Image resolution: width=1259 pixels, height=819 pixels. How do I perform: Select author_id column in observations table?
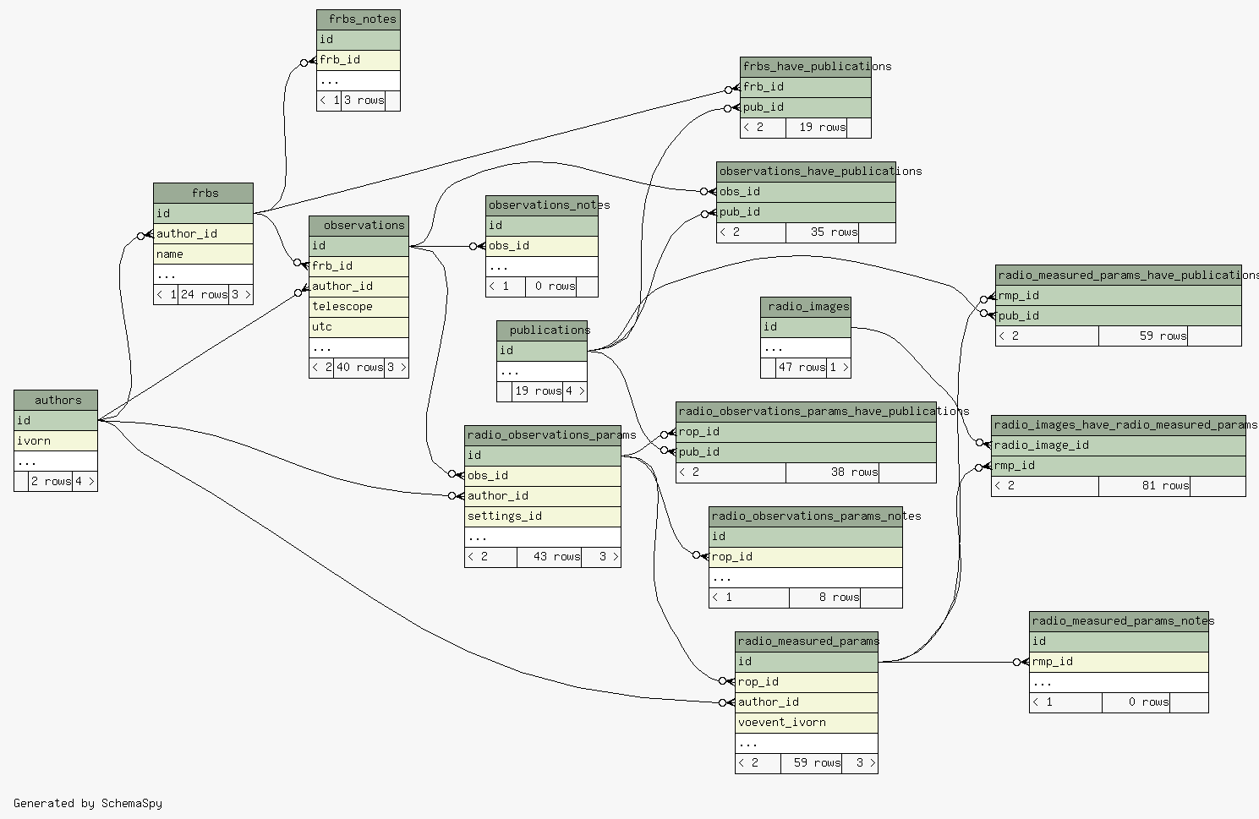(x=359, y=287)
